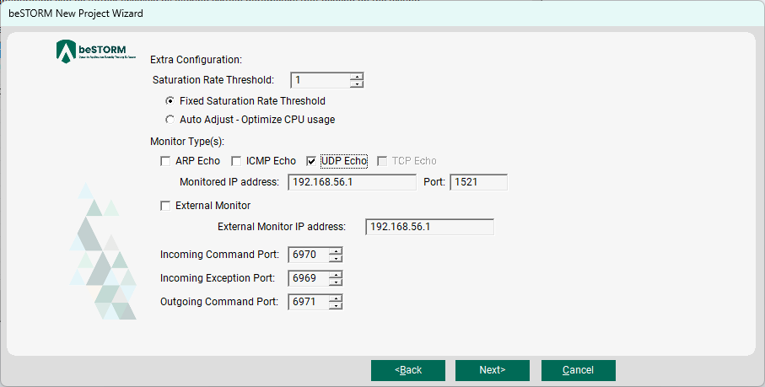This screenshot has height=387, width=765.
Task: Lower the Outgoing Command Port number
Action: click(336, 306)
